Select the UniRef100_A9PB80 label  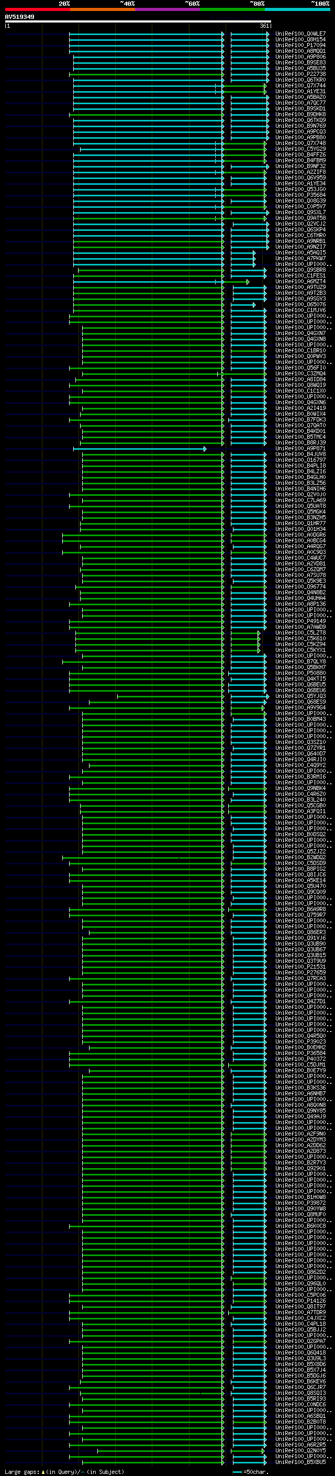[300, 138]
